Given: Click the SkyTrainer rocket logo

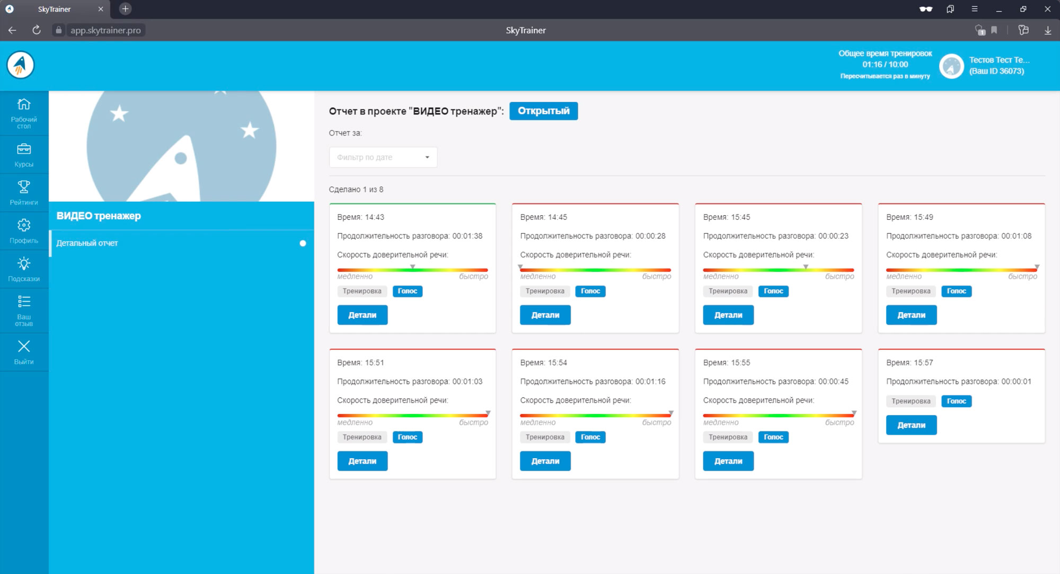Looking at the screenshot, I should [x=21, y=65].
